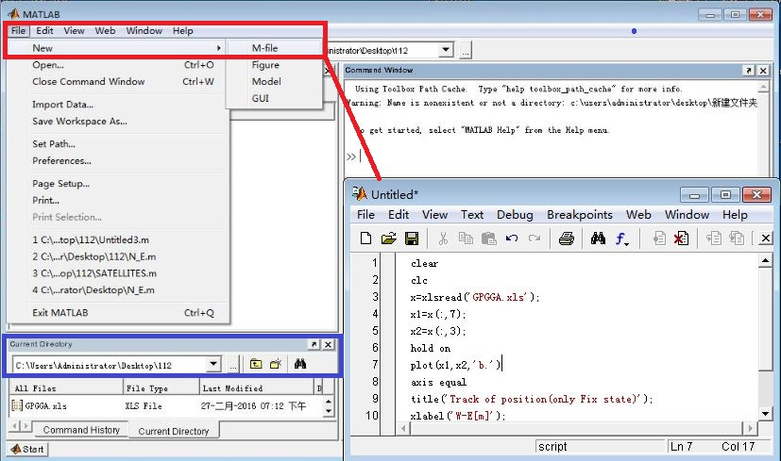Clear breakpoints using red X icon
This screenshot has width=781, height=461.
pos(681,239)
